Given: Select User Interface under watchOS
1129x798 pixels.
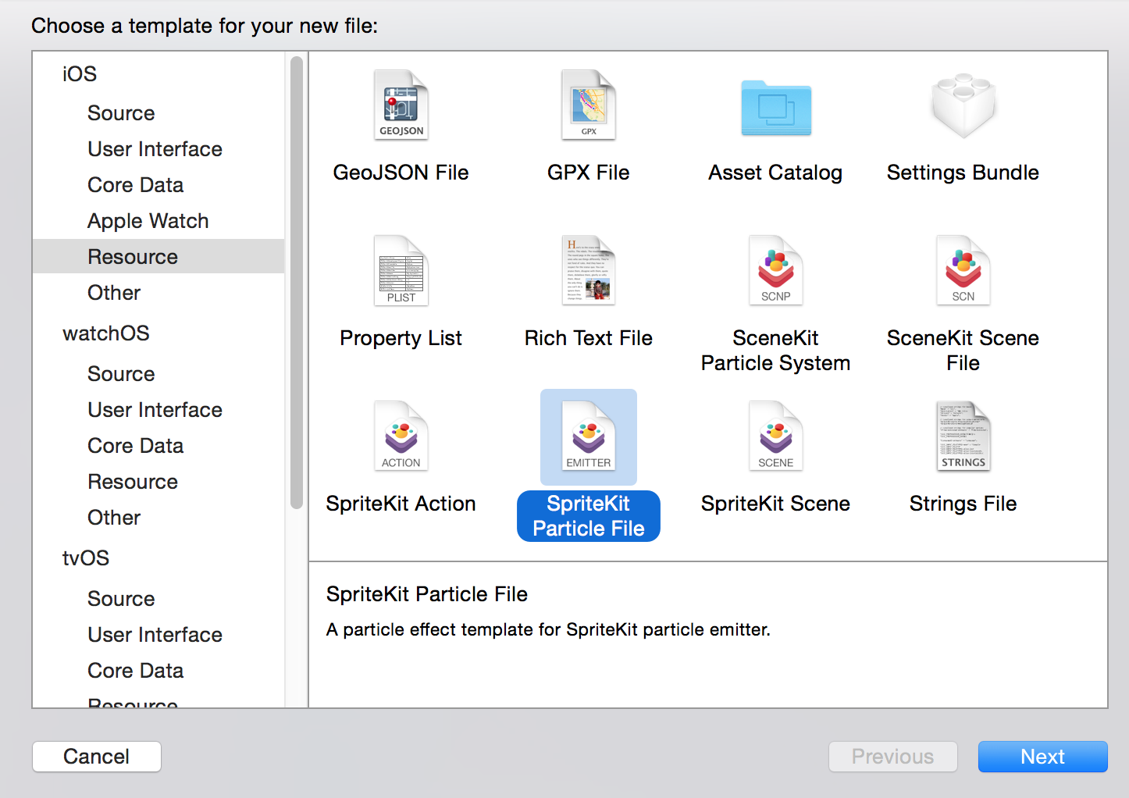Looking at the screenshot, I should point(155,410).
